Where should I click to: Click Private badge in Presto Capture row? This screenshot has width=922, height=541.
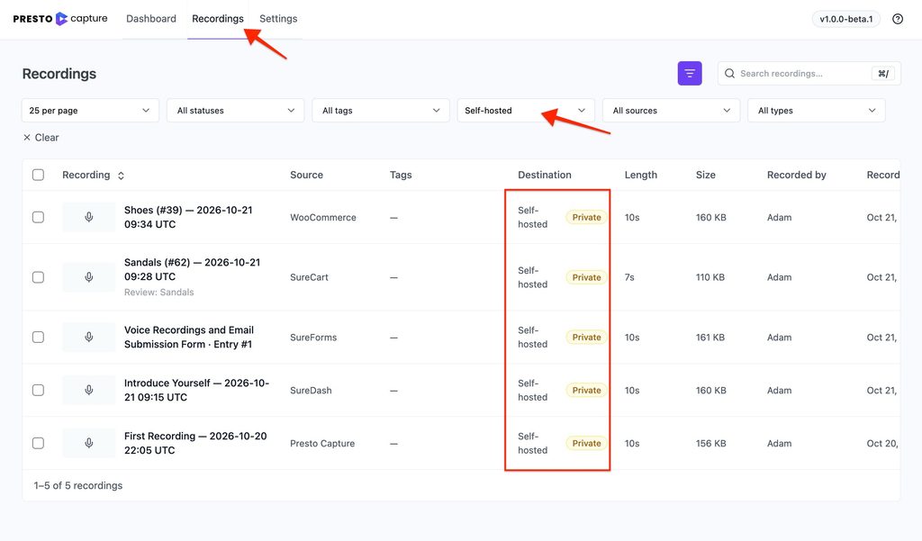click(x=586, y=443)
